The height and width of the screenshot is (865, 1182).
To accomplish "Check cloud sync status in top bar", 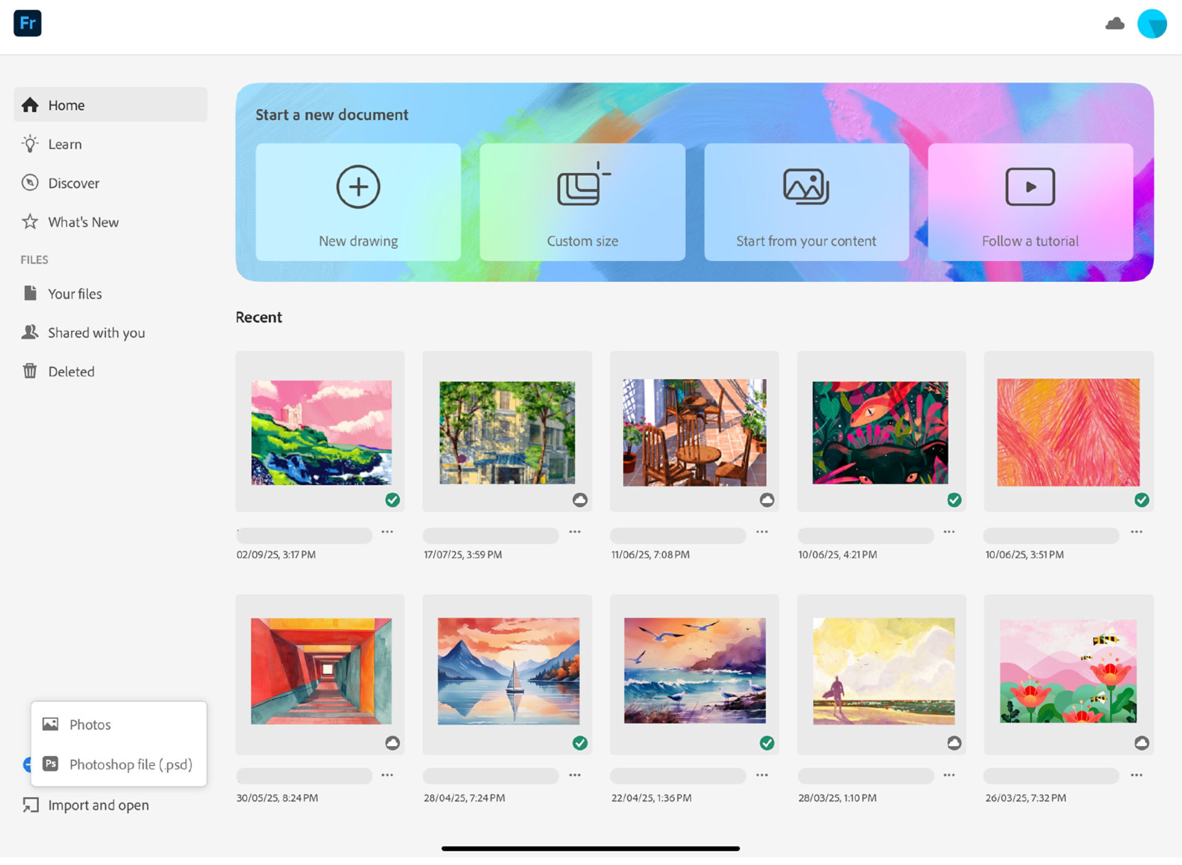I will click(1116, 24).
